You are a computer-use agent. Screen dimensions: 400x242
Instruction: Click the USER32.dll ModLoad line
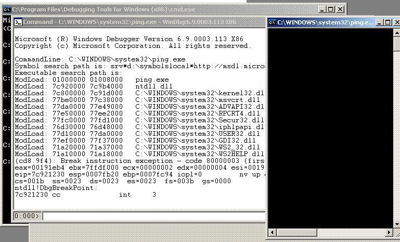click(137, 134)
